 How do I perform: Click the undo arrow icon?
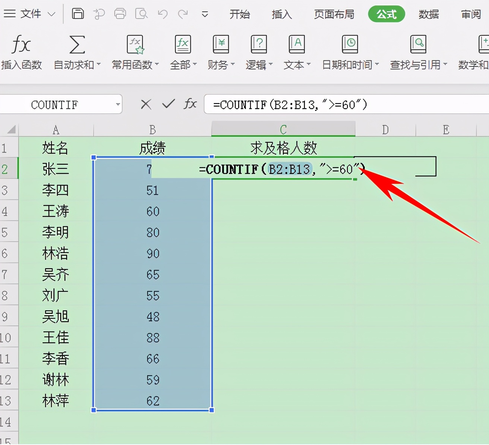coord(163,14)
